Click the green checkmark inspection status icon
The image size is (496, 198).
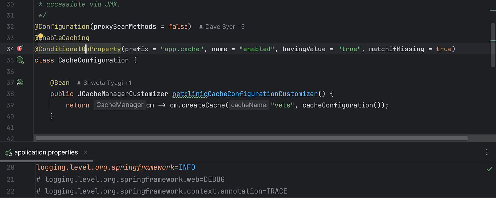(489, 169)
